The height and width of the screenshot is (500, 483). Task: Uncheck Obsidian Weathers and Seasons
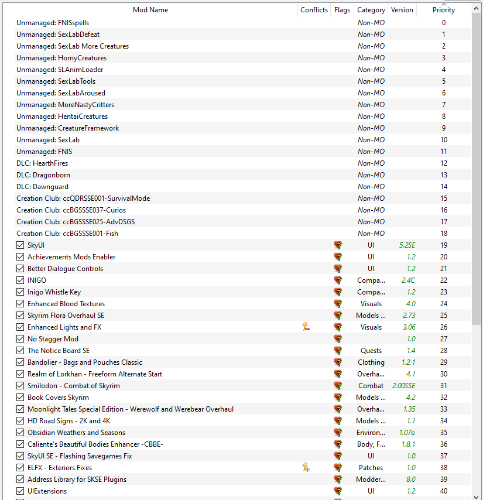(20, 433)
